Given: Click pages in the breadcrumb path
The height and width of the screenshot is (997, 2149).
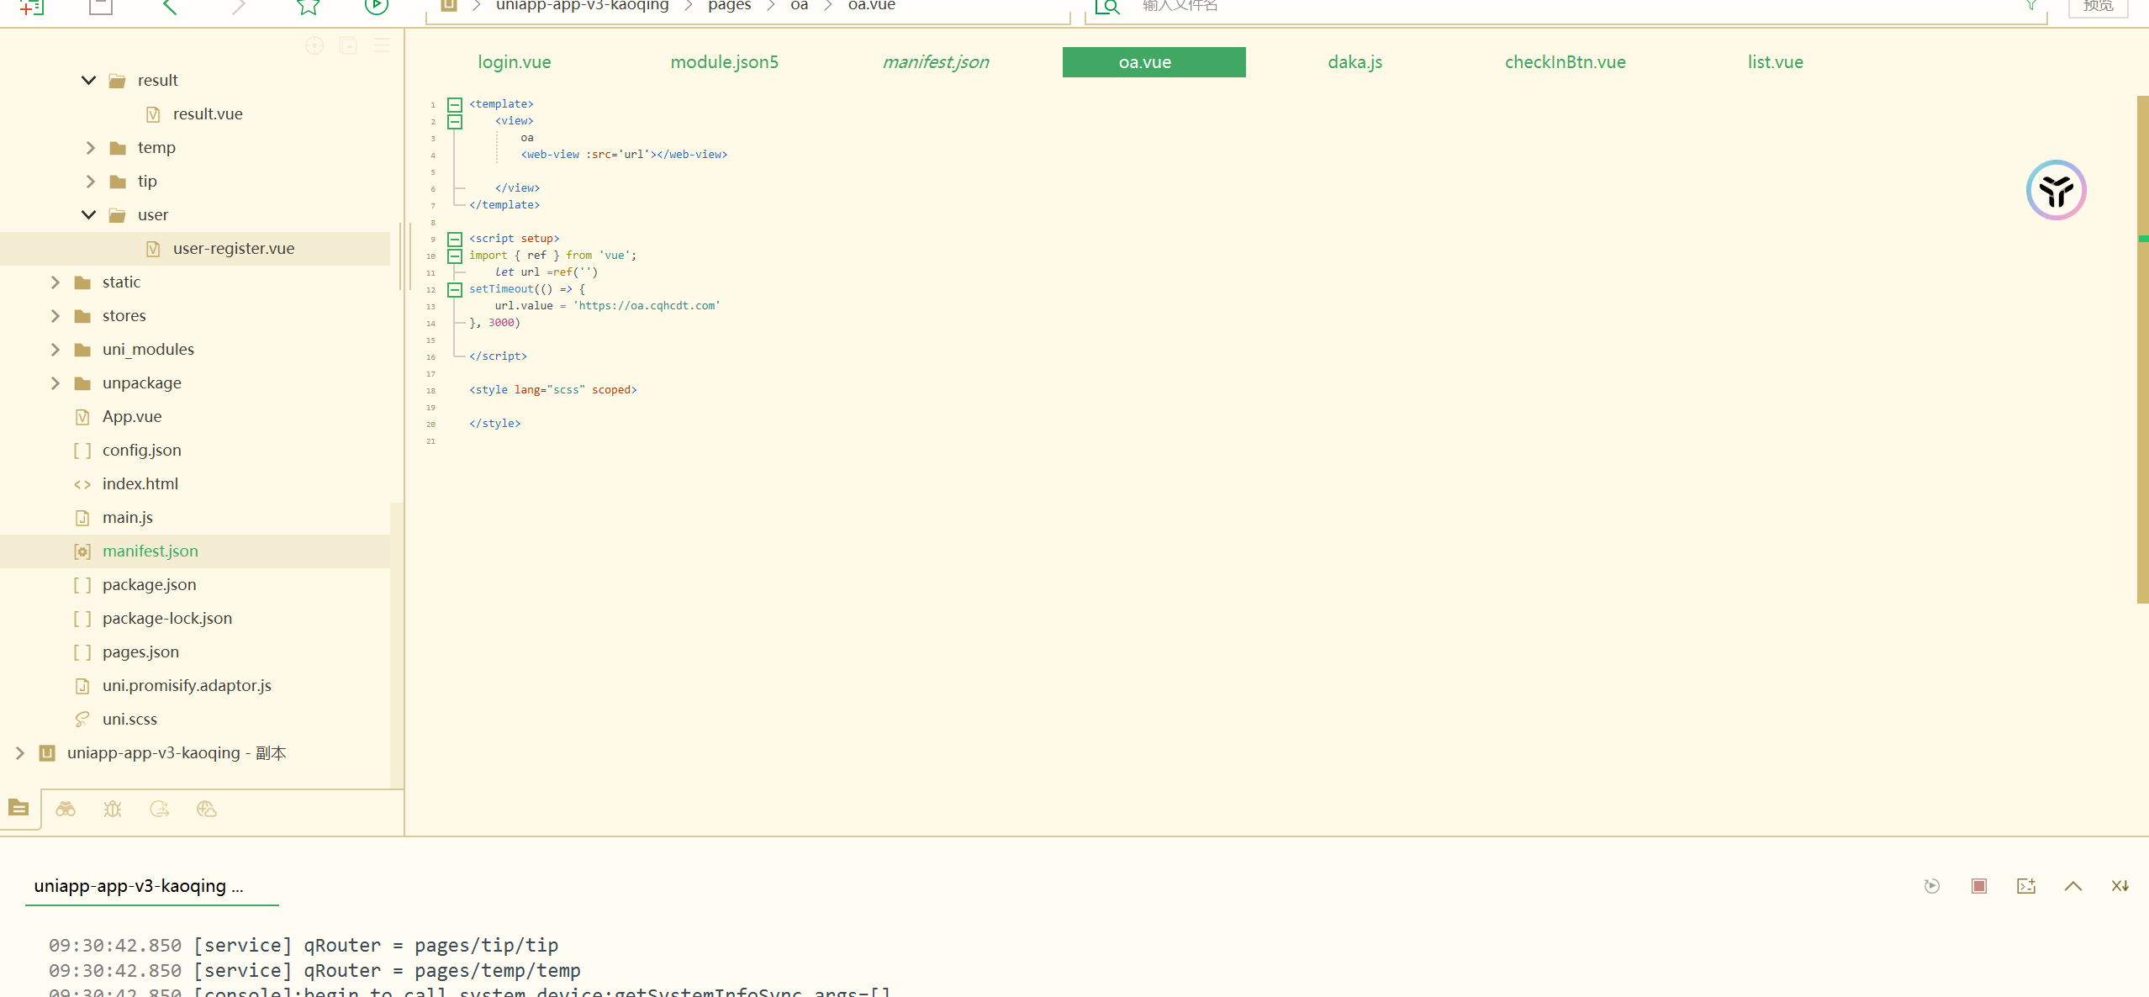Looking at the screenshot, I should 729,6.
